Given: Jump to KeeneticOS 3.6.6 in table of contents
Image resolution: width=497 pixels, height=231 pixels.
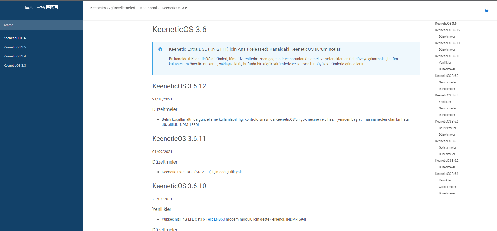Looking at the screenshot, I should pos(447,122).
